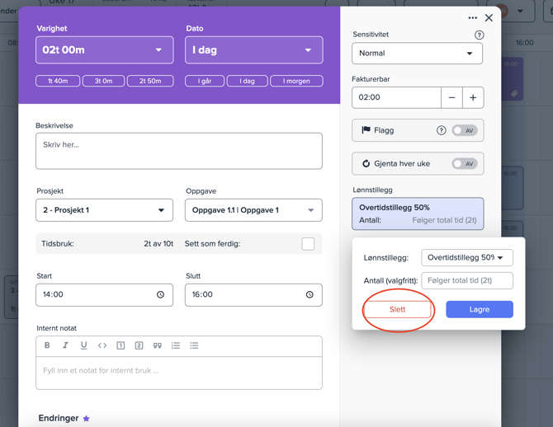Select the 1t 40m duration preset
This screenshot has width=553, height=427.
tap(58, 81)
